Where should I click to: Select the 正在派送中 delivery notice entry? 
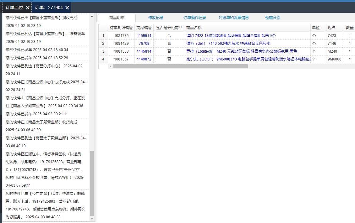click(46, 170)
